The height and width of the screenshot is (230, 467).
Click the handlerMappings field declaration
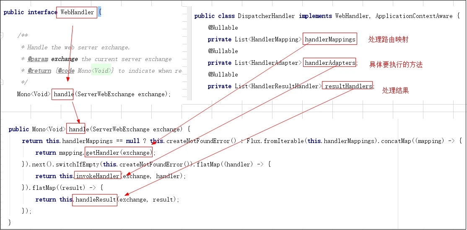click(x=330, y=39)
